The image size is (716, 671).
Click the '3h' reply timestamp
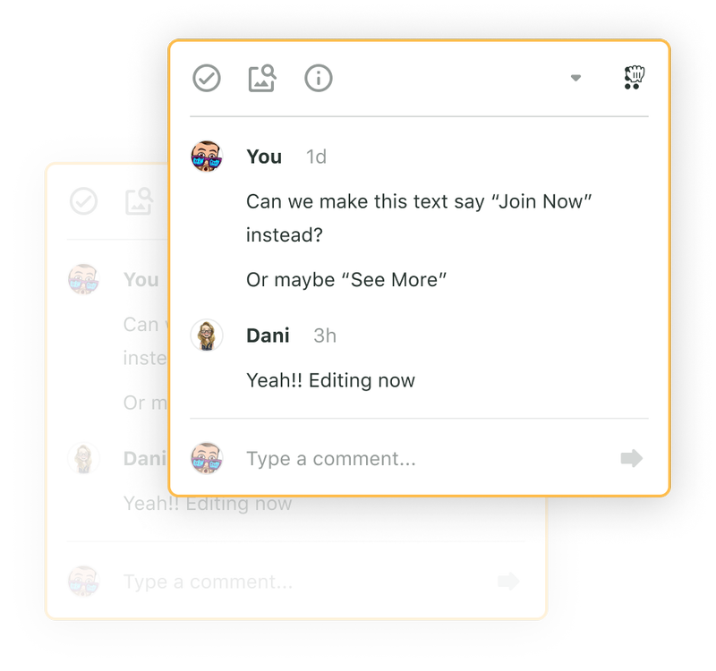coord(325,335)
